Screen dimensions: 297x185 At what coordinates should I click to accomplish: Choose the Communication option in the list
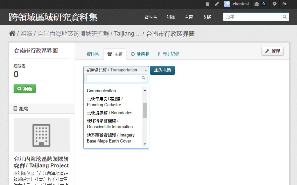[101, 91]
